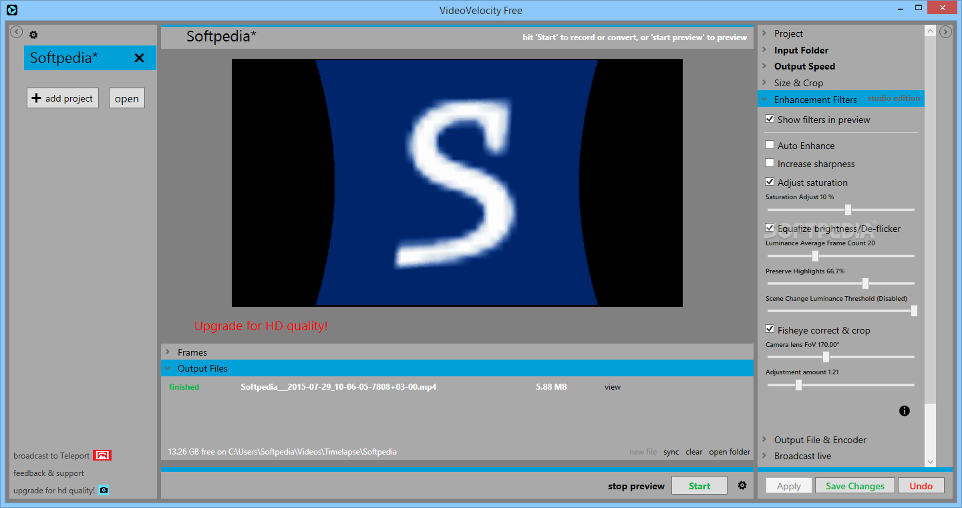Collapse the Enhancement Filters section
The image size is (962, 508).
(840, 99)
